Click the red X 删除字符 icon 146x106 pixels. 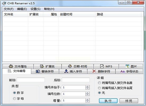pos(94,71)
